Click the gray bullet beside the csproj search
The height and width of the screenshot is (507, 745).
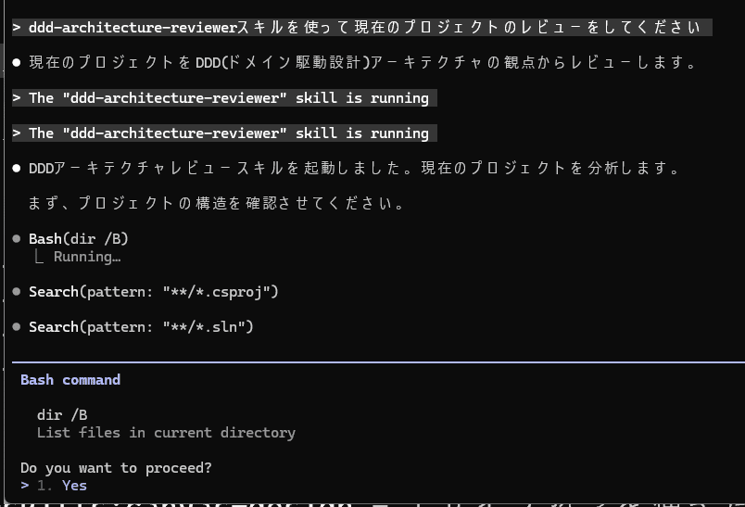(17, 292)
